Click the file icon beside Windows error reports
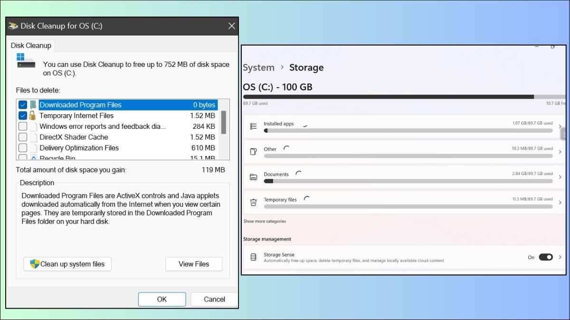 click(x=33, y=127)
